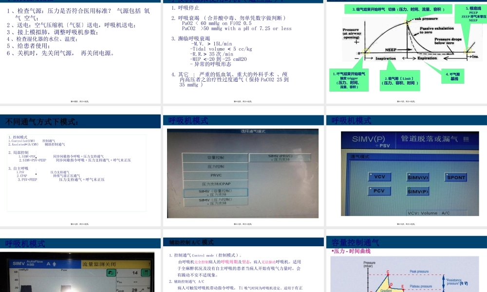The height and width of the screenshot is (292, 487).
Task: Choose 压力支持/CPAP mode on the mode screen
Action: coord(215,183)
